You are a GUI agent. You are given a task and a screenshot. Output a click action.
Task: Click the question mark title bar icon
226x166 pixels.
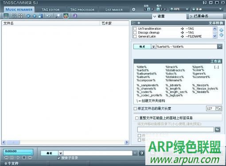coord(205,3)
